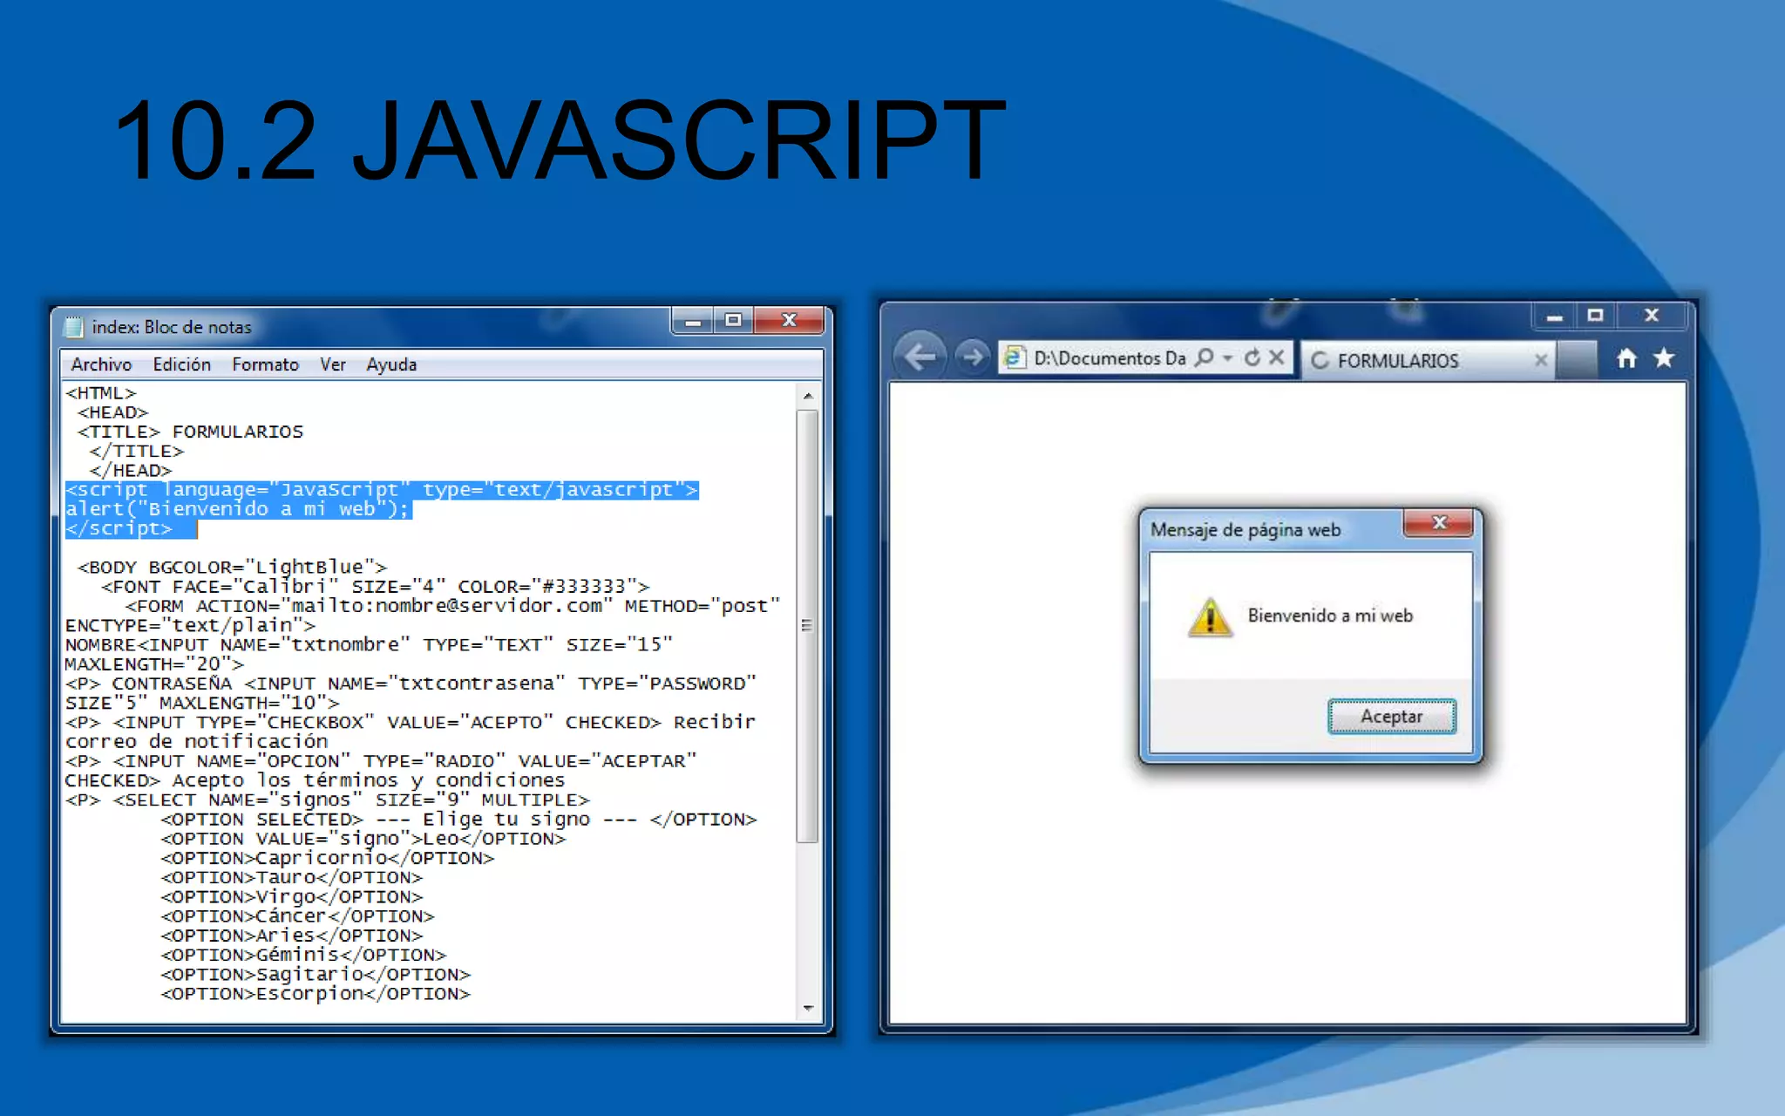The height and width of the screenshot is (1116, 1785).
Task: Click the <OPTION>Cáncer</OPTION> line
Action: click(x=297, y=916)
